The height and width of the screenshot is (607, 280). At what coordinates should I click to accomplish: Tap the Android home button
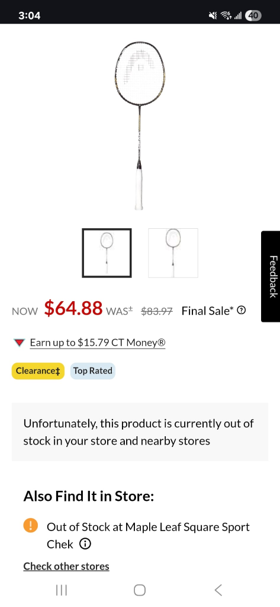pyautogui.click(x=140, y=590)
